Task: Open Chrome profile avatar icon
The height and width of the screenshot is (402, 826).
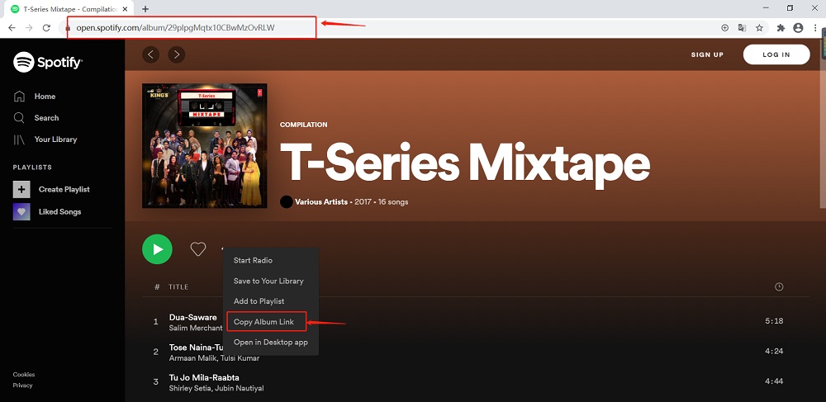Action: [x=798, y=28]
